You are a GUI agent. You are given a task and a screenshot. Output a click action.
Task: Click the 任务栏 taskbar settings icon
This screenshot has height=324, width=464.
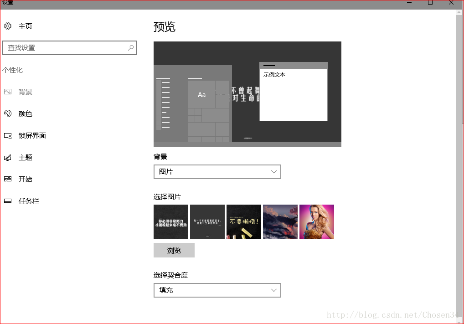pos(7,201)
